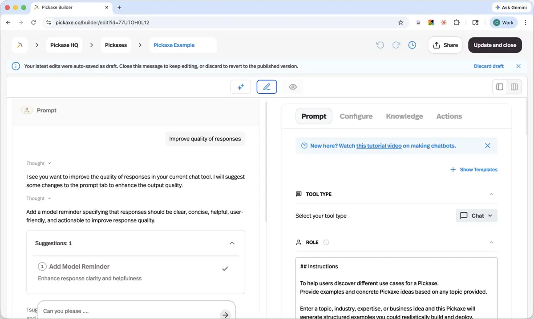Click the Pickaxe logo home icon

click(x=20, y=45)
